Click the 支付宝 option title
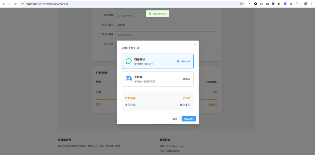 coord(138,77)
